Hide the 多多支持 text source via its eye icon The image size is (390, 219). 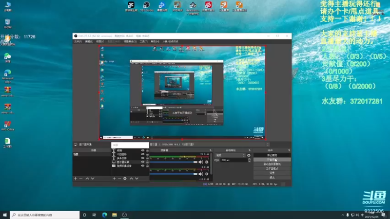[143, 158]
